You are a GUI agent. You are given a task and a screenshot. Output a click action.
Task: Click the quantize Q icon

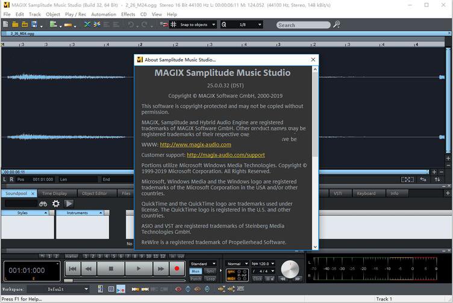click(224, 25)
